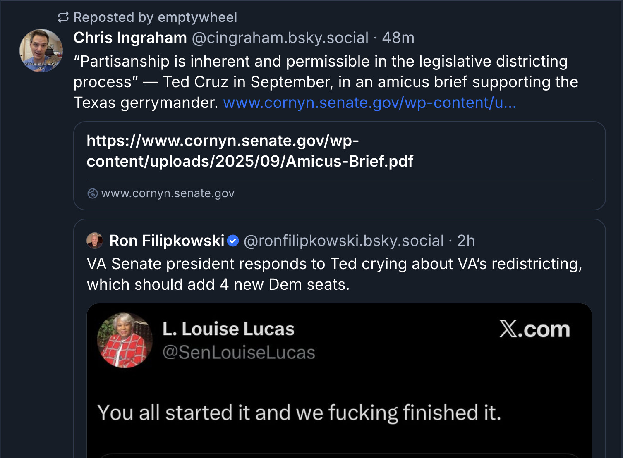Open the @ronfilipkowski.bsky.social handle
623x458 pixels.
(x=343, y=241)
